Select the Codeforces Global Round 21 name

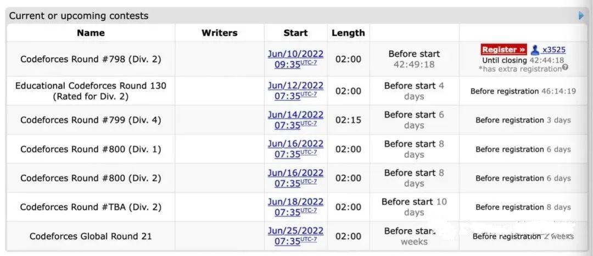pyautogui.click(x=91, y=236)
